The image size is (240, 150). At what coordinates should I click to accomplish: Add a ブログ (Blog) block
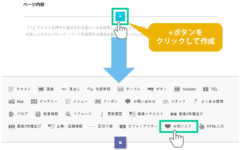[18, 114]
